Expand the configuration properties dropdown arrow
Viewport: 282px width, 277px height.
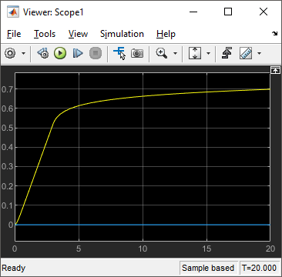[x=23, y=53]
